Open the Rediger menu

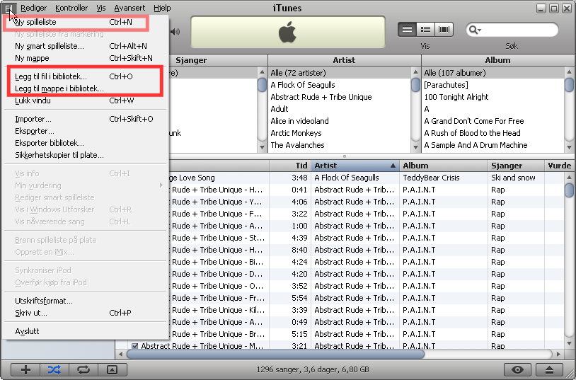(x=33, y=8)
